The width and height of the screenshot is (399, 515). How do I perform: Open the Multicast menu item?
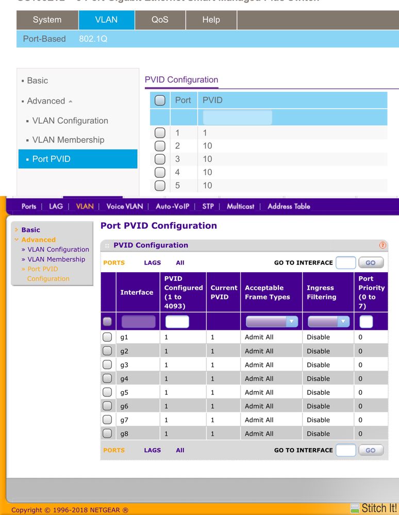[241, 206]
